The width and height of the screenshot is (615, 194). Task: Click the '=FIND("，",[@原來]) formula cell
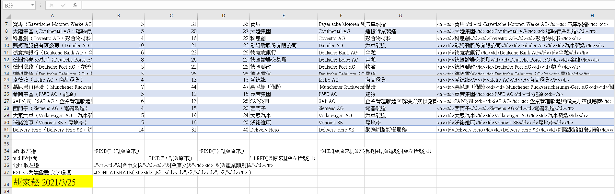[171, 158]
